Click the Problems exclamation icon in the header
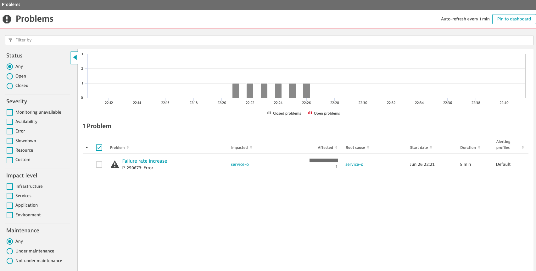Viewport: 536px width, 271px height. pos(7,19)
